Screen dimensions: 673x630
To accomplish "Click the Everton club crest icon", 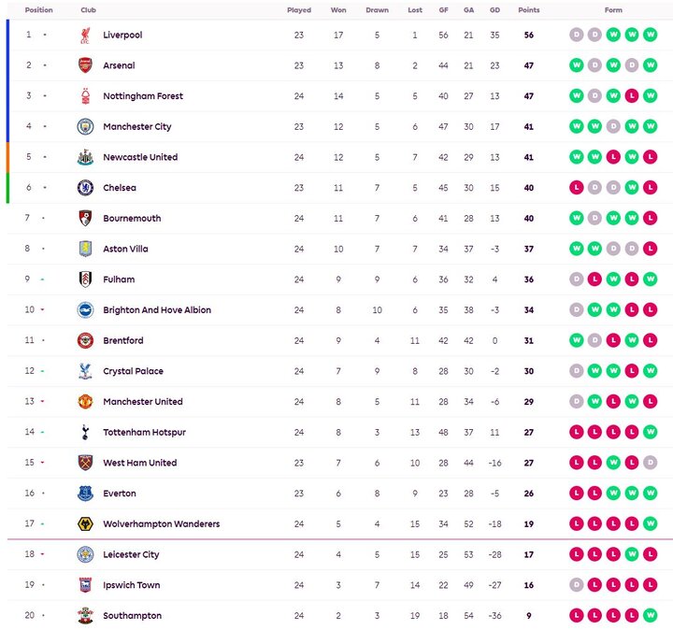I will tap(85, 494).
